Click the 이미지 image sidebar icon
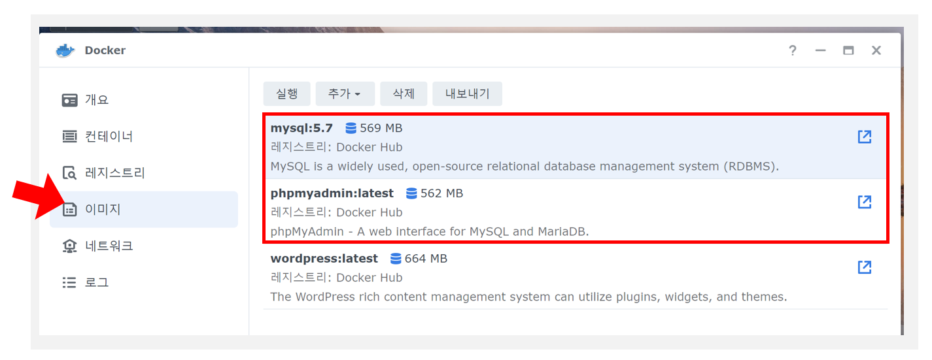The height and width of the screenshot is (360, 932). [x=69, y=210]
